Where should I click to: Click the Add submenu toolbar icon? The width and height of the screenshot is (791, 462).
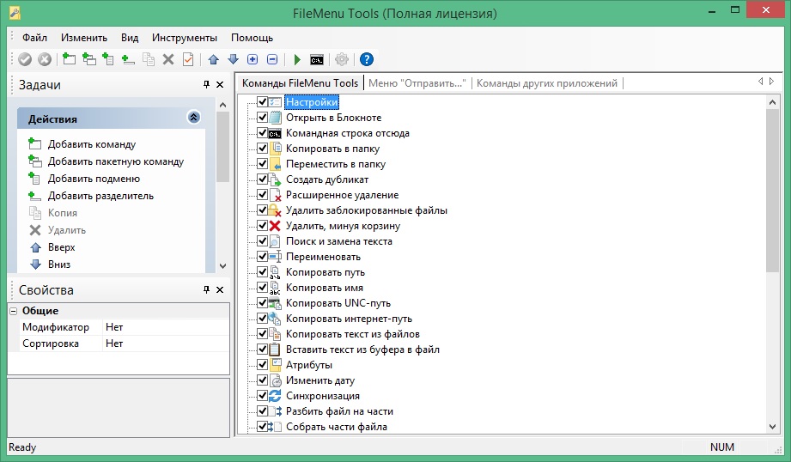coord(108,59)
